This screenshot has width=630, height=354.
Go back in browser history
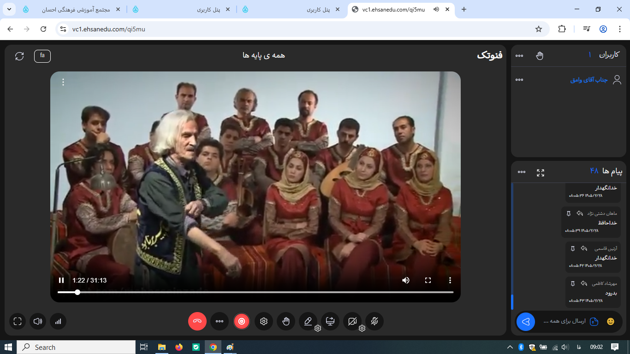[10, 29]
